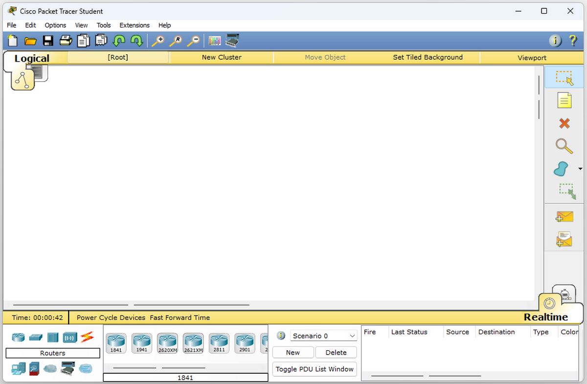Click the Viewport button
The height and width of the screenshot is (384, 587).
(532, 58)
